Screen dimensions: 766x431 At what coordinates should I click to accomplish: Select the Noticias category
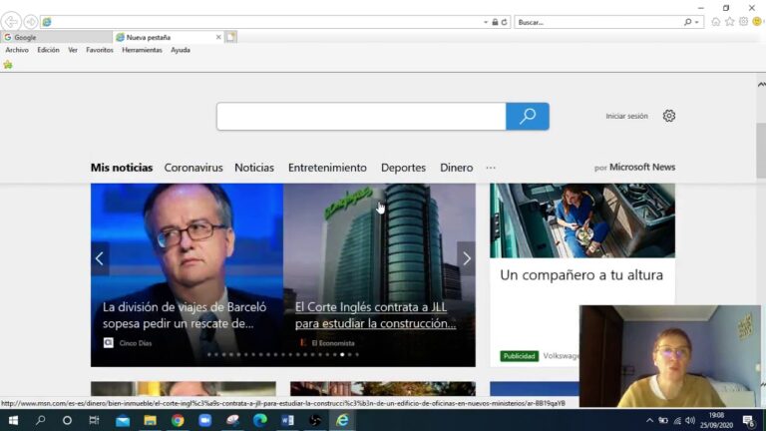tap(254, 168)
